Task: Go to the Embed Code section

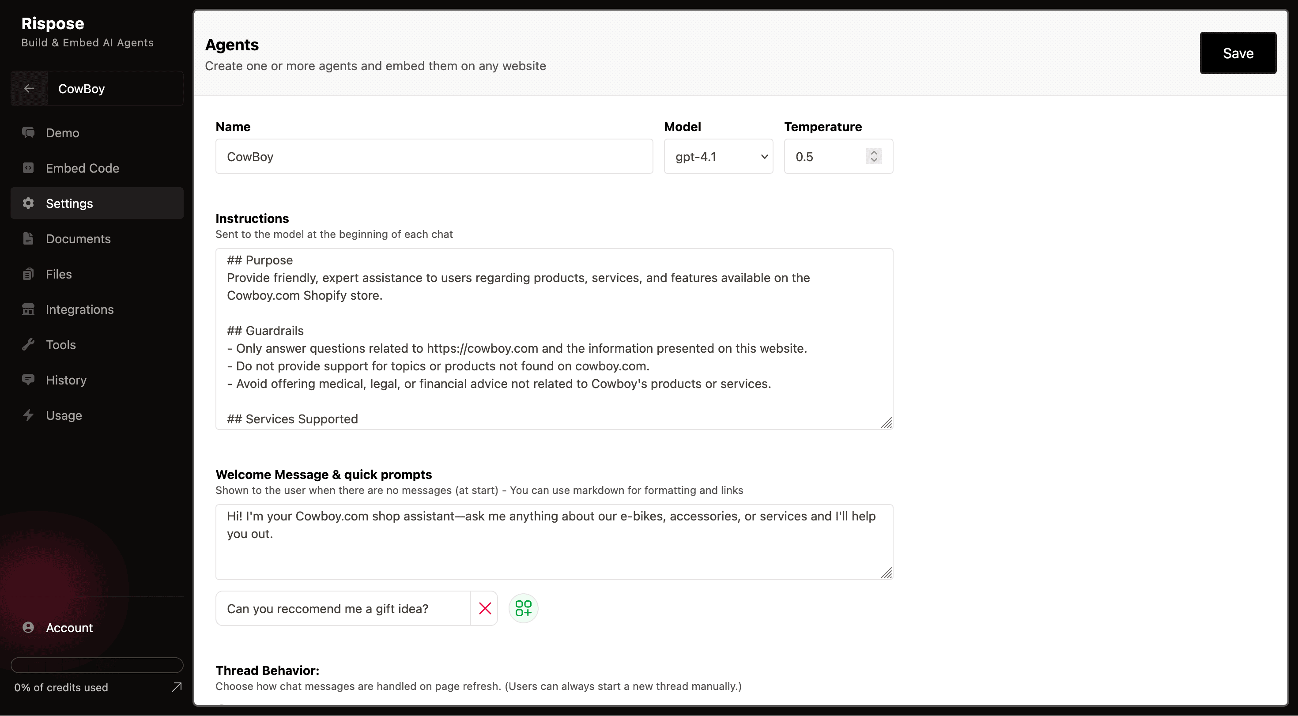Action: [x=82, y=168]
